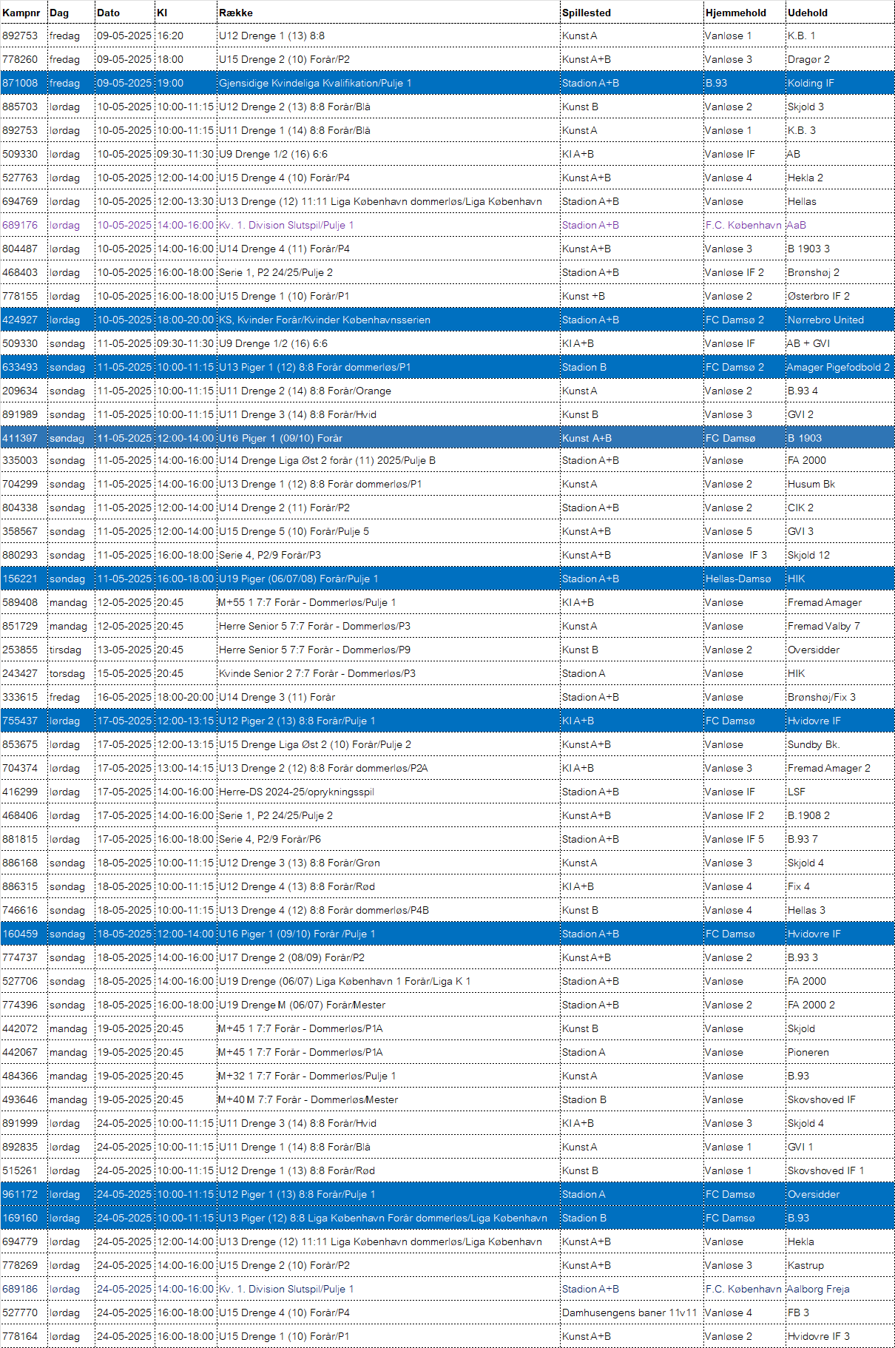Click Damhusengens baner 11v11 venue
This screenshot has width=895, height=1348.
(629, 1312)
